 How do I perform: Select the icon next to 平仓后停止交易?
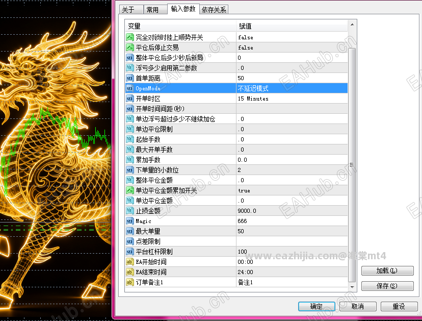(130, 47)
